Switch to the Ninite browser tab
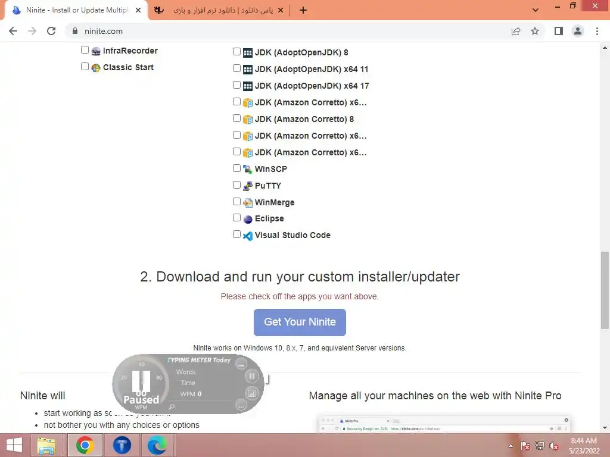This screenshot has width=610, height=457. click(x=76, y=11)
